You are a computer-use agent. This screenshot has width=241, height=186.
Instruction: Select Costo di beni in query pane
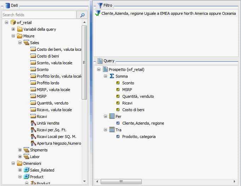(133, 110)
